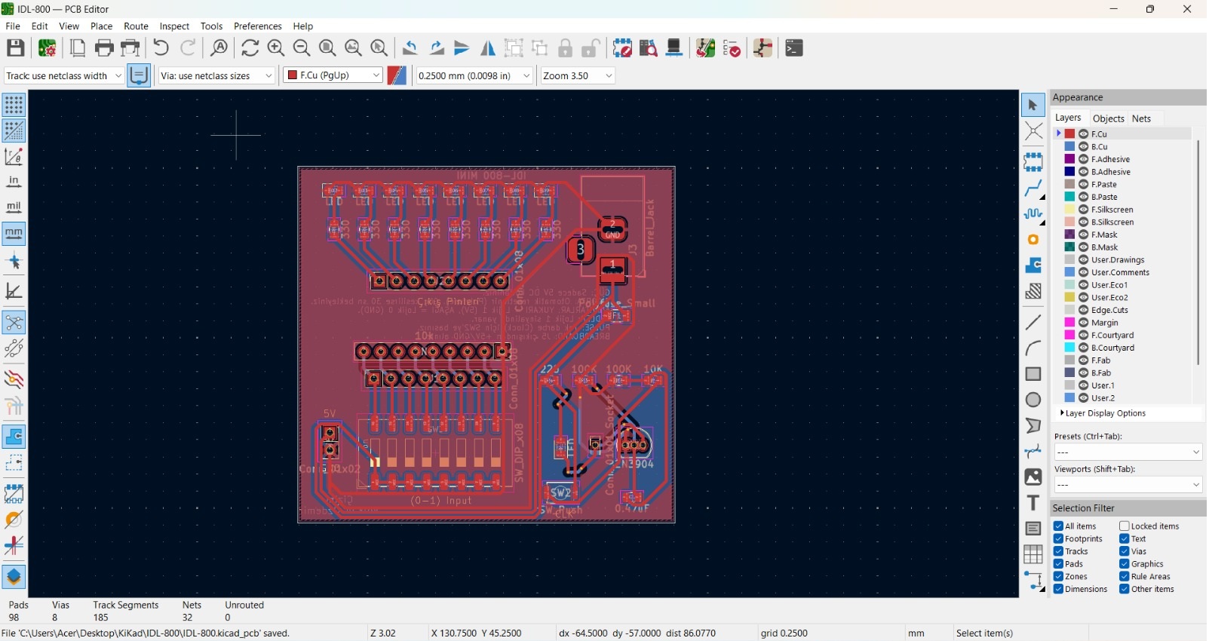The image size is (1209, 641).
Task: Pick the Draw circle tool
Action: click(1033, 400)
